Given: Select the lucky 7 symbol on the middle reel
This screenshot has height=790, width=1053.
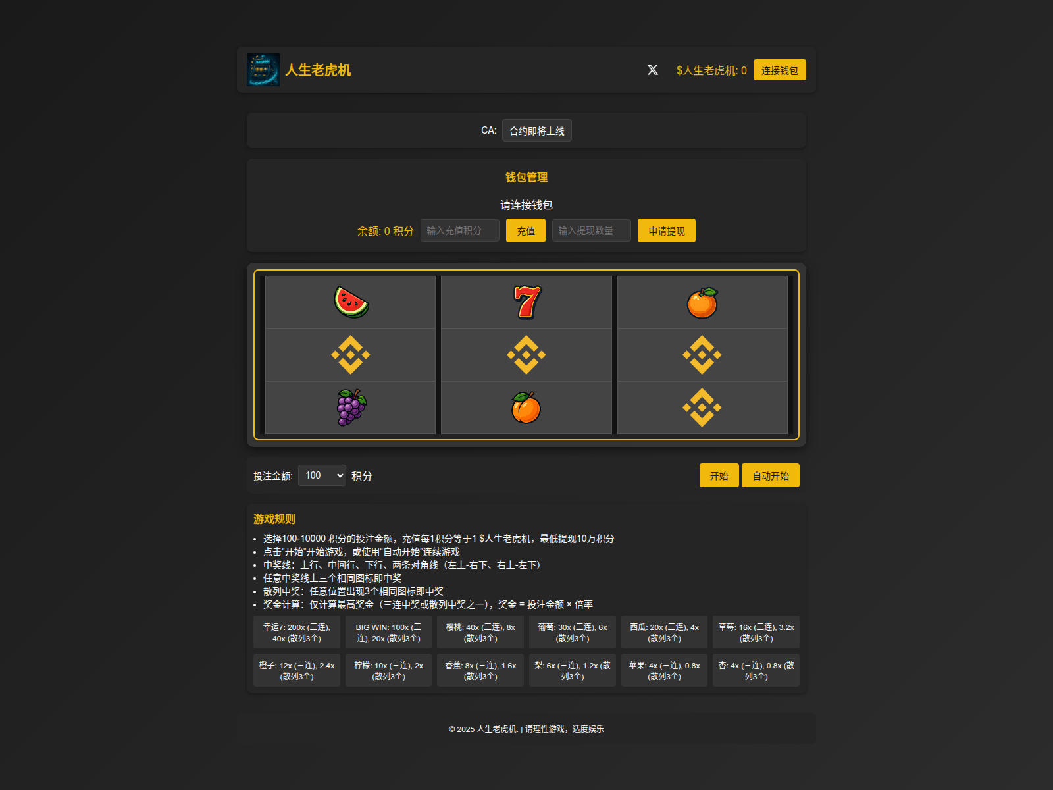Looking at the screenshot, I should tap(526, 302).
